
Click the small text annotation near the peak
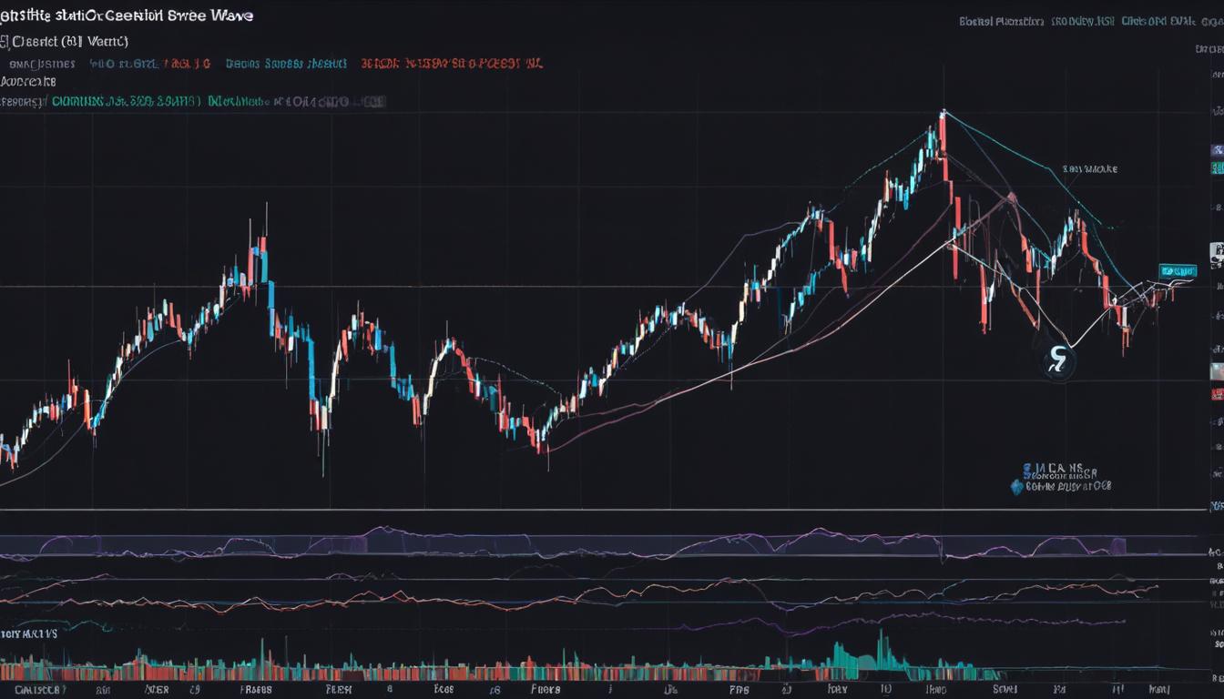click(x=1089, y=169)
